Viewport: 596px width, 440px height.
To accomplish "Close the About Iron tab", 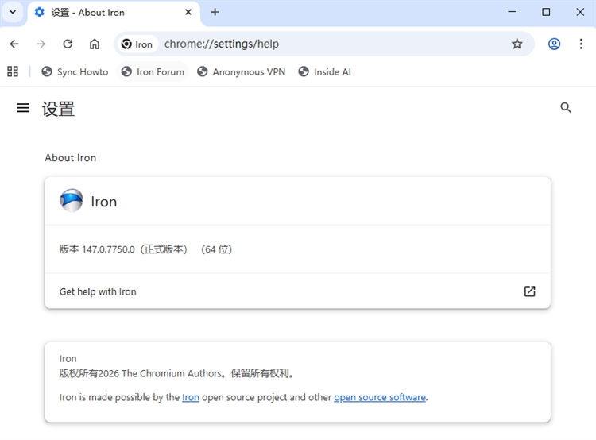I will (188, 12).
